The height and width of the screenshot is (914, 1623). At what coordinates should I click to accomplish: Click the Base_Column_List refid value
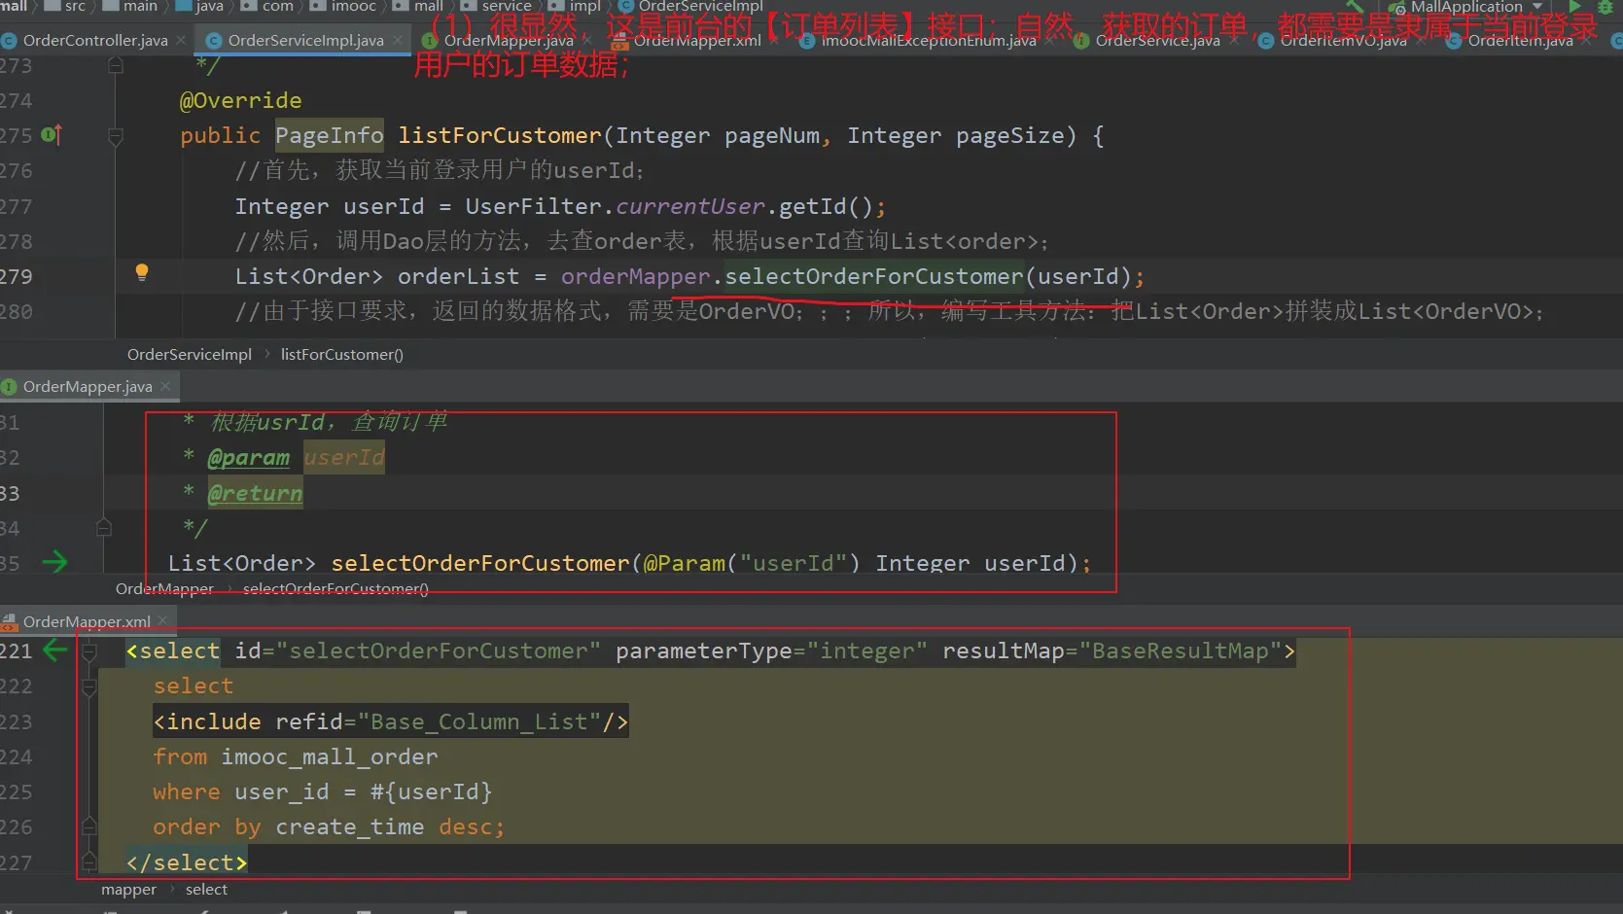coord(478,721)
